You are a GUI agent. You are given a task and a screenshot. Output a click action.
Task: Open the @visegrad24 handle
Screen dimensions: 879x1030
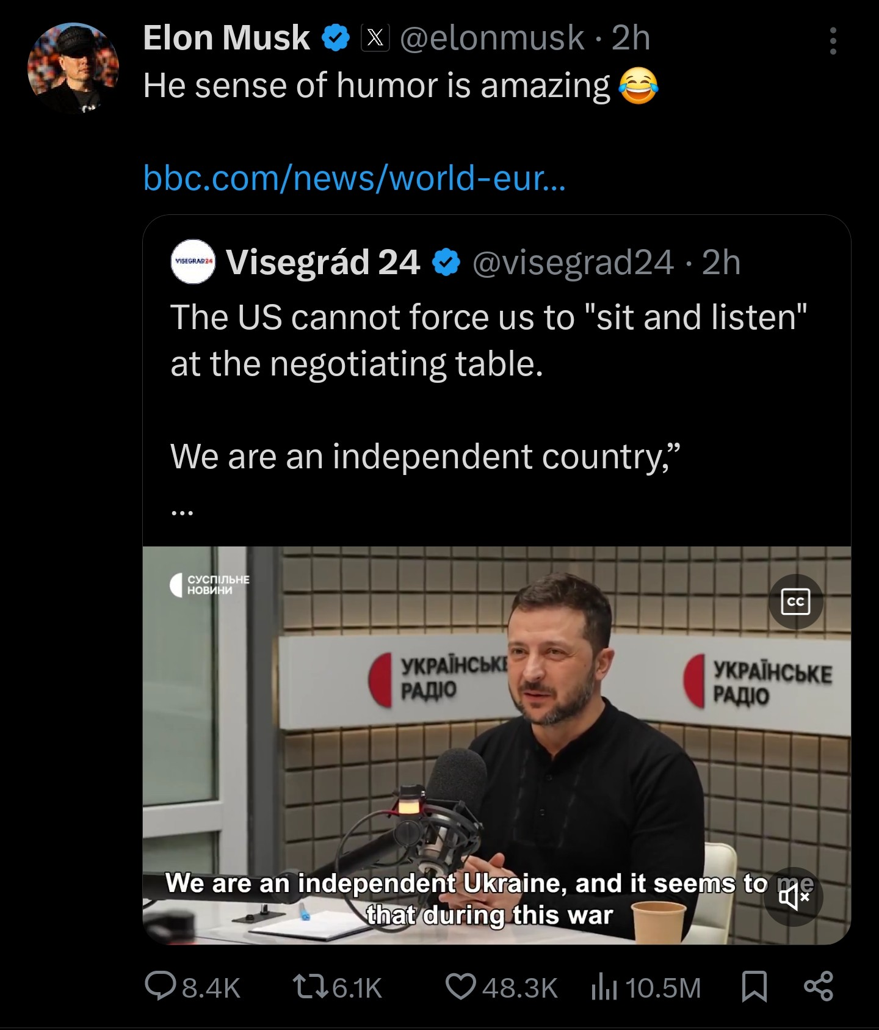[573, 262]
